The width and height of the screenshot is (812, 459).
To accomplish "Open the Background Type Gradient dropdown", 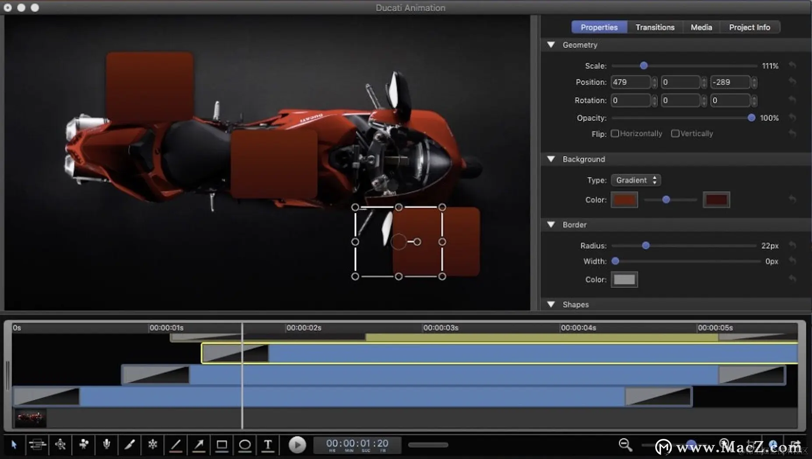I will (x=635, y=180).
